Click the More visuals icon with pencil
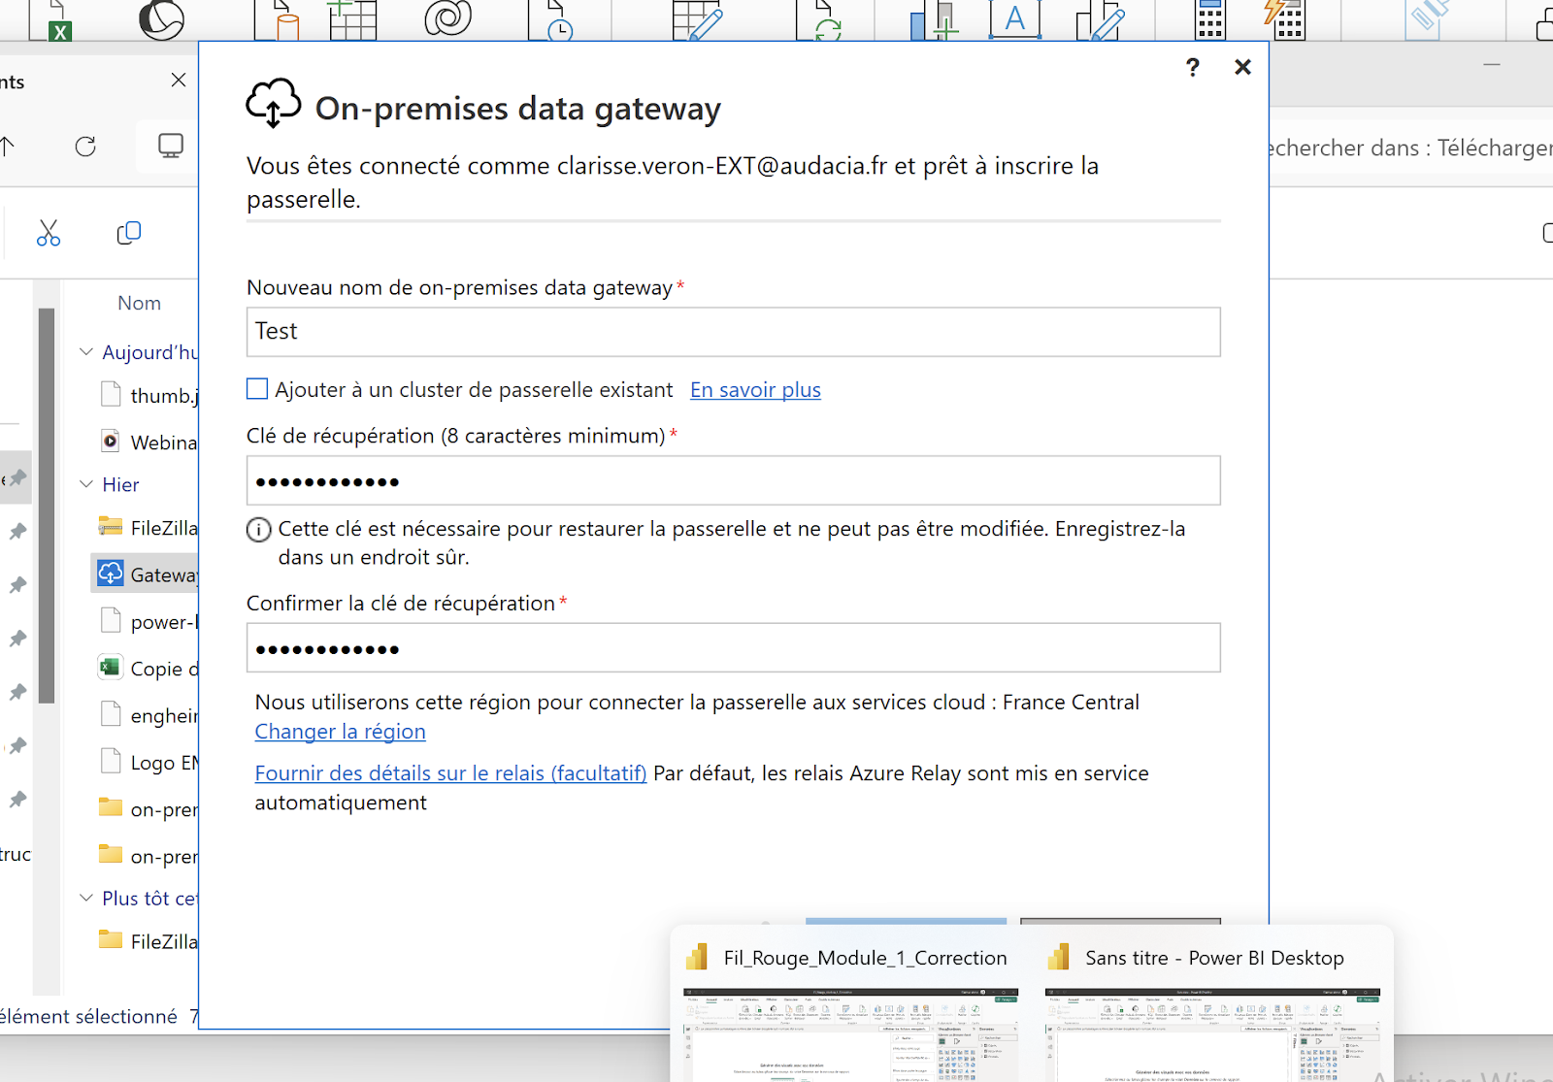Viewport: 1553px width, 1082px height. pyautogui.click(x=1101, y=20)
